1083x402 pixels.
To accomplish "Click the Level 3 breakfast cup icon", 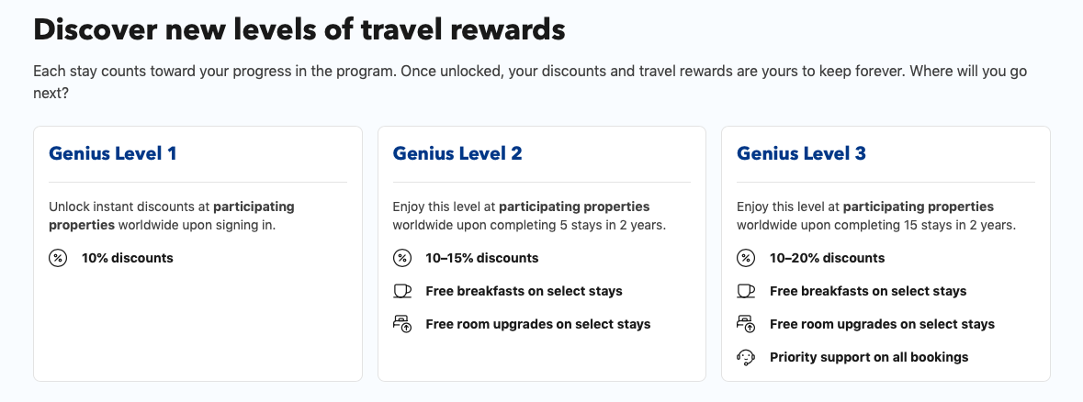I will click(746, 291).
